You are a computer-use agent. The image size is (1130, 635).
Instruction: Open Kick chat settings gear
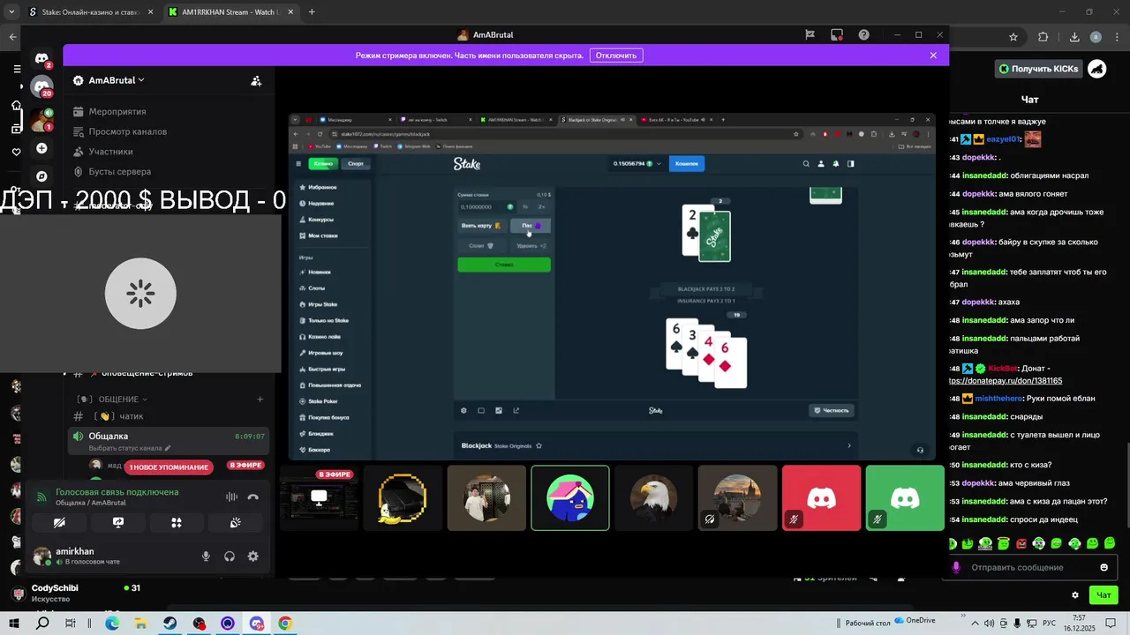pos(1074,595)
